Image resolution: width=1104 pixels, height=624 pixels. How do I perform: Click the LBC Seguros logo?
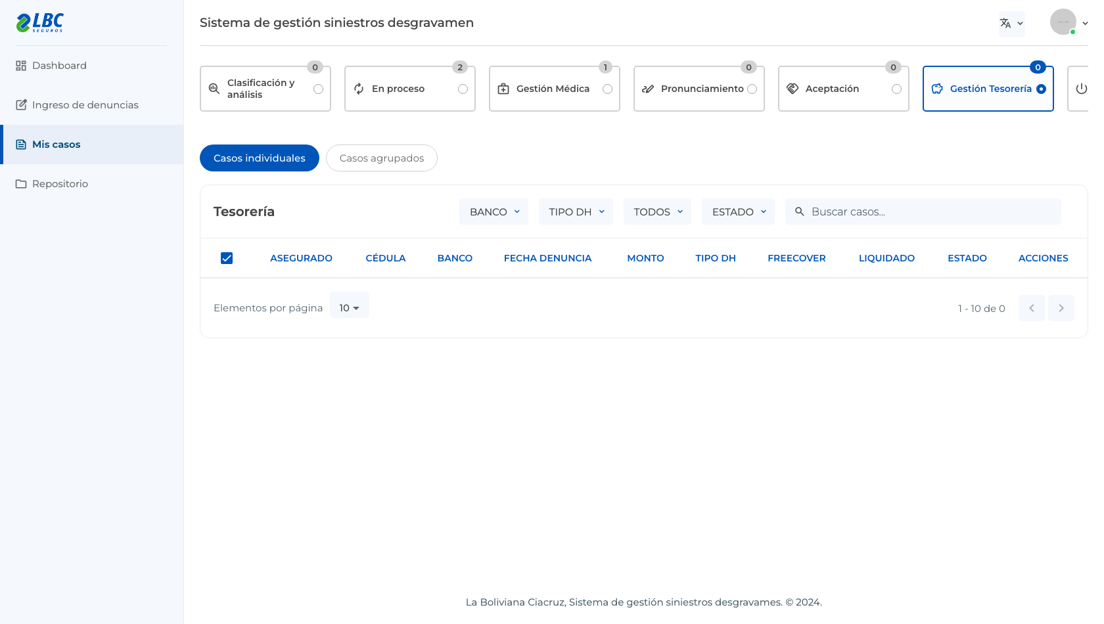(40, 22)
